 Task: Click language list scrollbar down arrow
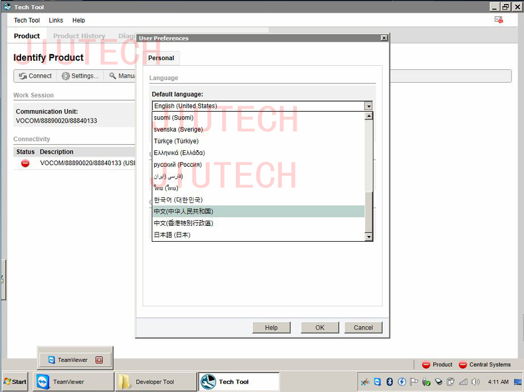[368, 237]
